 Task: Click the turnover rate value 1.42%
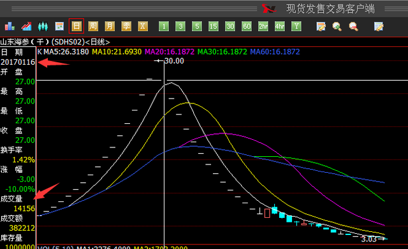pyautogui.click(x=24, y=160)
